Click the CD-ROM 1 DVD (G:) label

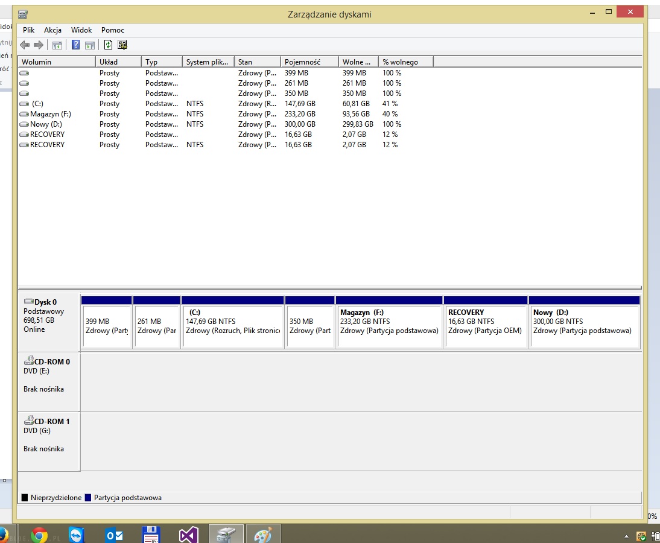49,442
